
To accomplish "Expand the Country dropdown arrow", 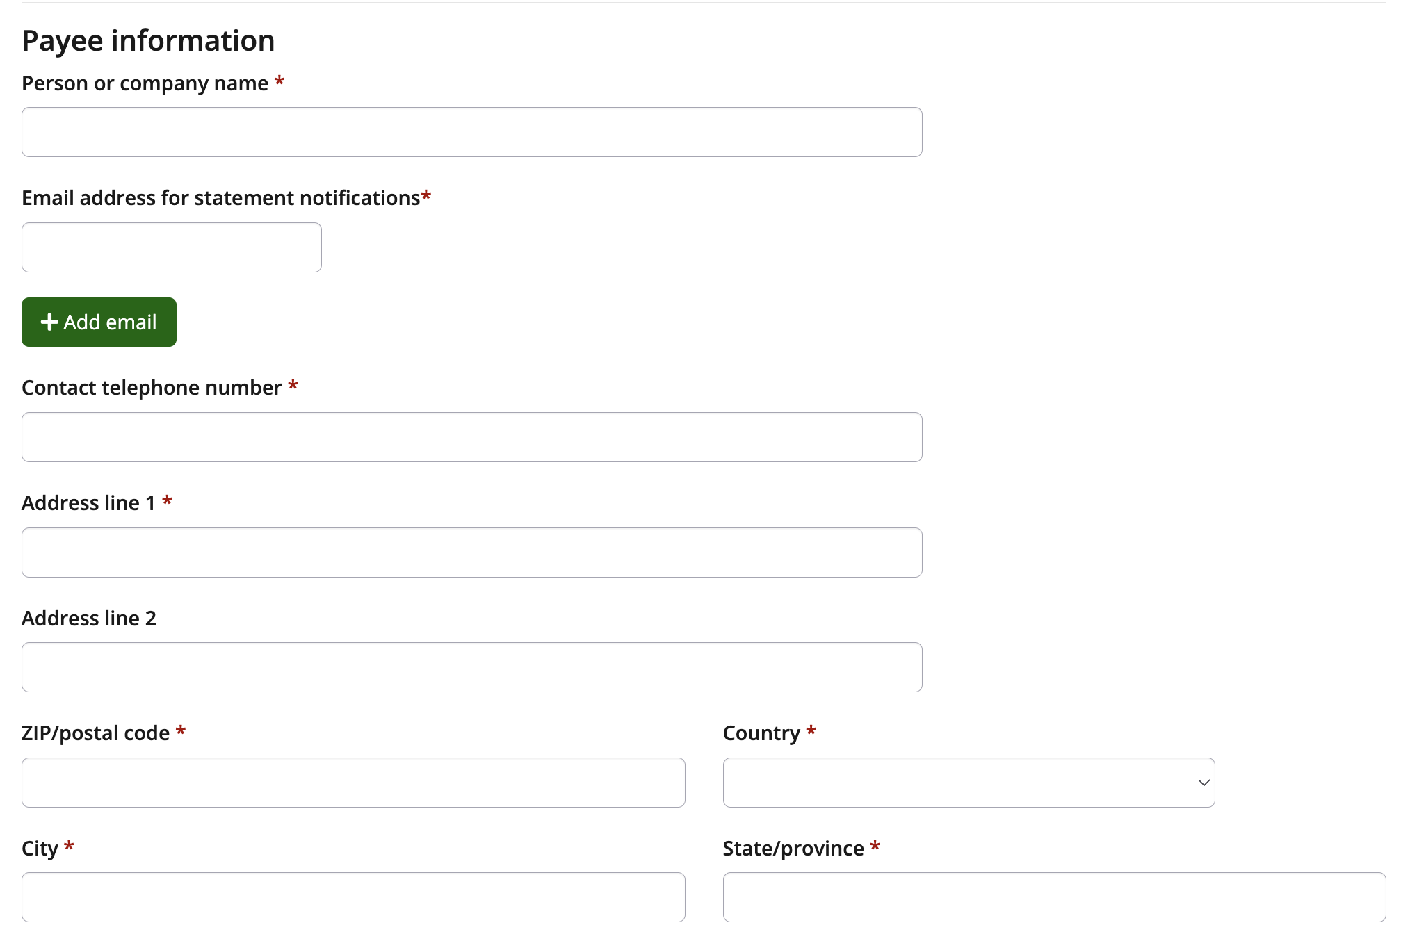I will [1204, 783].
